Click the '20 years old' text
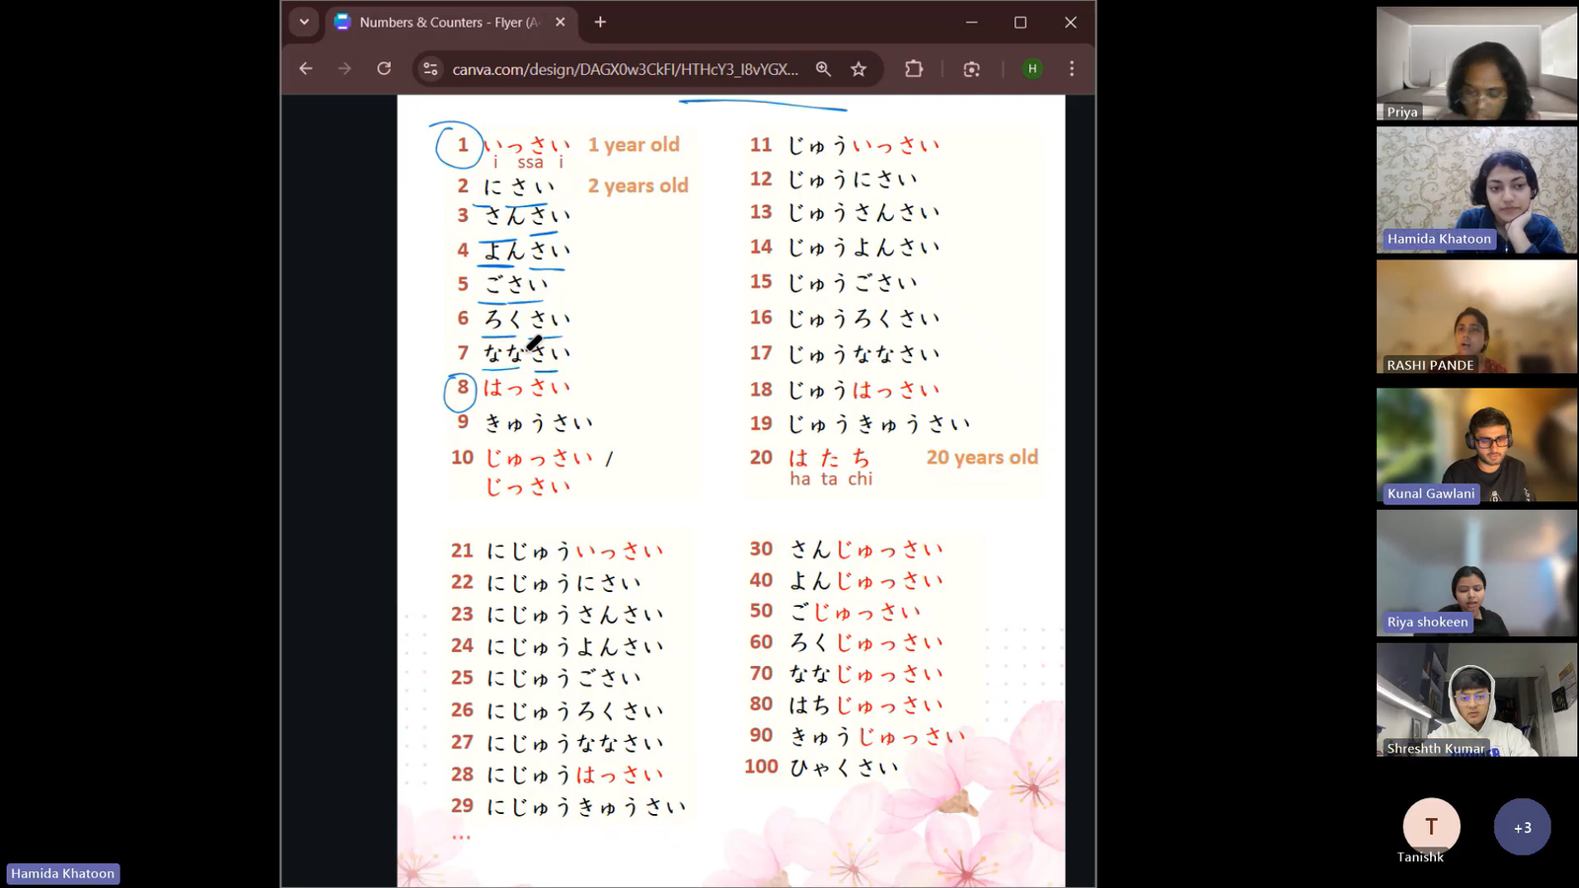 (982, 457)
